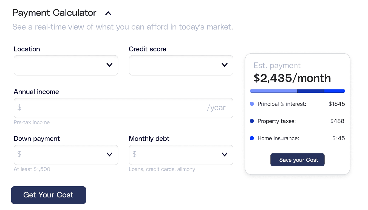
Task: Click the Pre-tax income helper text
Action: pos(32,122)
